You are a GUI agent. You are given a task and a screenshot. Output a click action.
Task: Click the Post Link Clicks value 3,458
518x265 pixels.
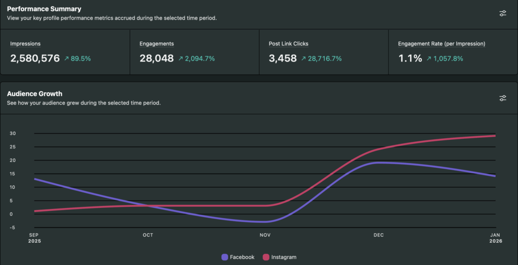[283, 58]
